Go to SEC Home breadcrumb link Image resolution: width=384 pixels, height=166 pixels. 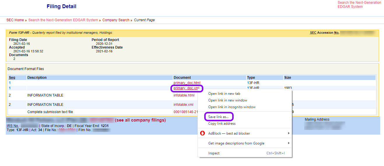tap(15, 20)
